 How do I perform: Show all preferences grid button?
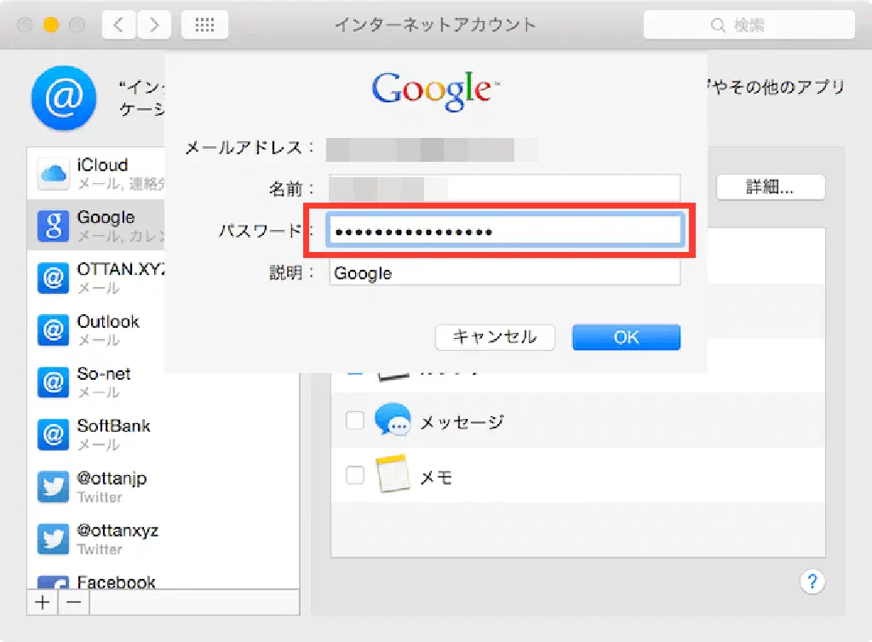tap(204, 25)
